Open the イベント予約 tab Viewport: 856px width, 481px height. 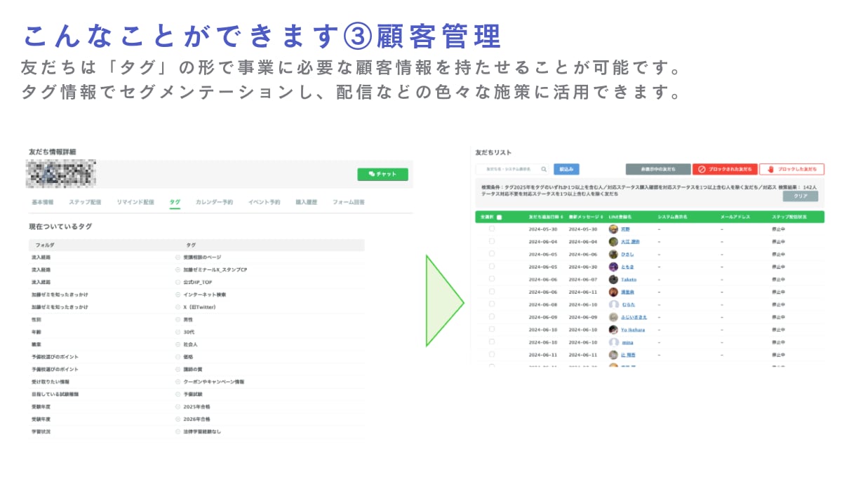click(x=264, y=202)
